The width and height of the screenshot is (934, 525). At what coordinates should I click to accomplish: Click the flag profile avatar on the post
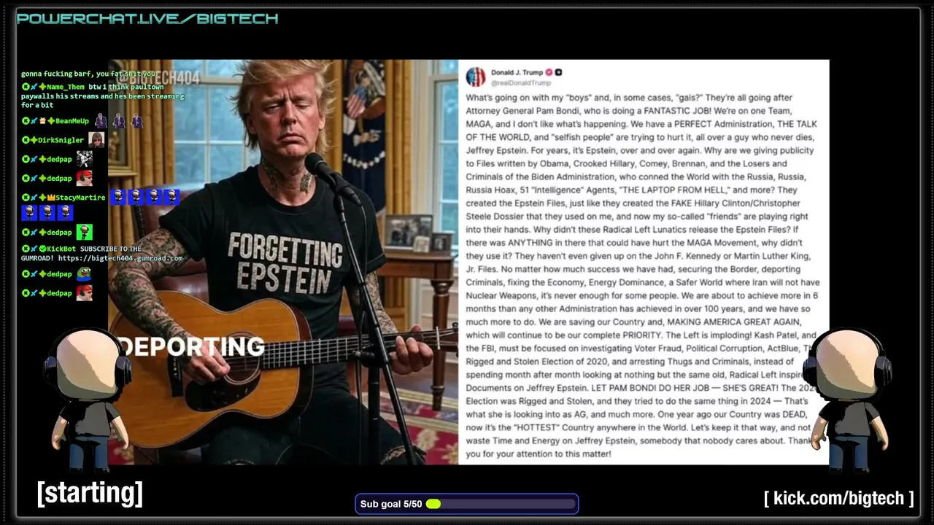(475, 77)
